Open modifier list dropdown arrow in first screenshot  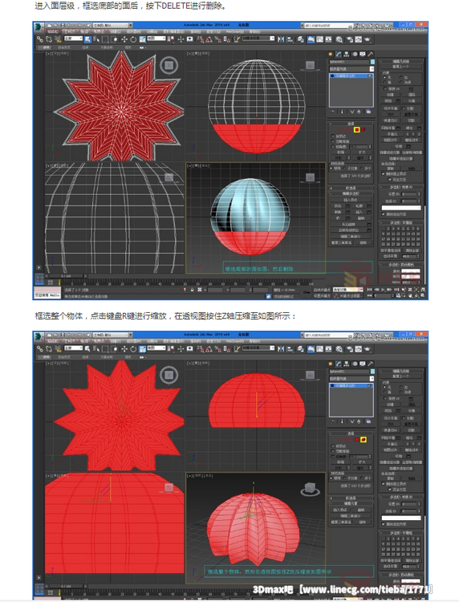tap(372, 69)
